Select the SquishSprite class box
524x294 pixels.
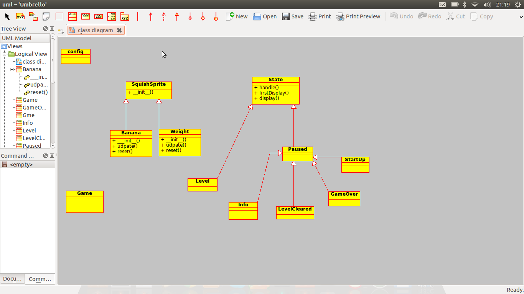[x=149, y=90]
